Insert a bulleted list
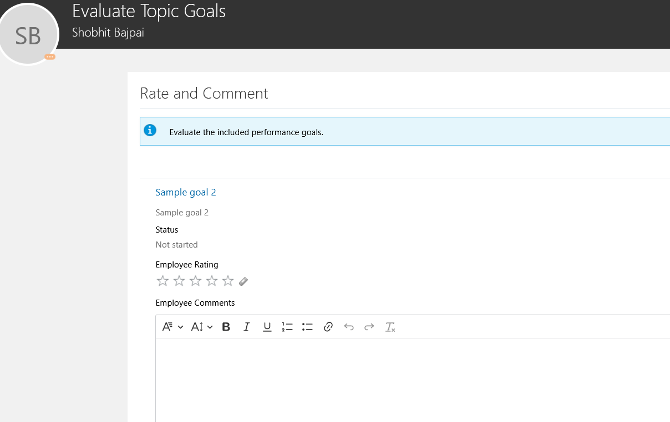The height and width of the screenshot is (422, 670). pos(308,327)
